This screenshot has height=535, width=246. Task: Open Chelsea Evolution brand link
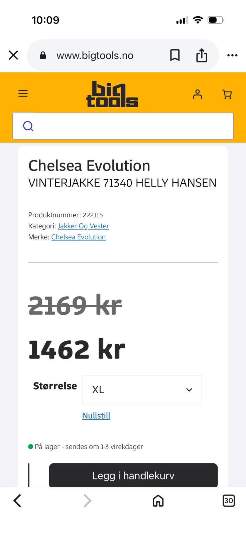pyautogui.click(x=79, y=237)
